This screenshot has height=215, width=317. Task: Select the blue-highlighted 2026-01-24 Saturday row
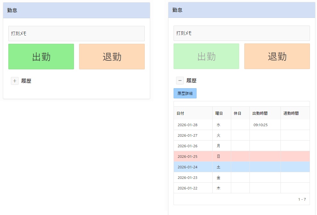(x=241, y=167)
